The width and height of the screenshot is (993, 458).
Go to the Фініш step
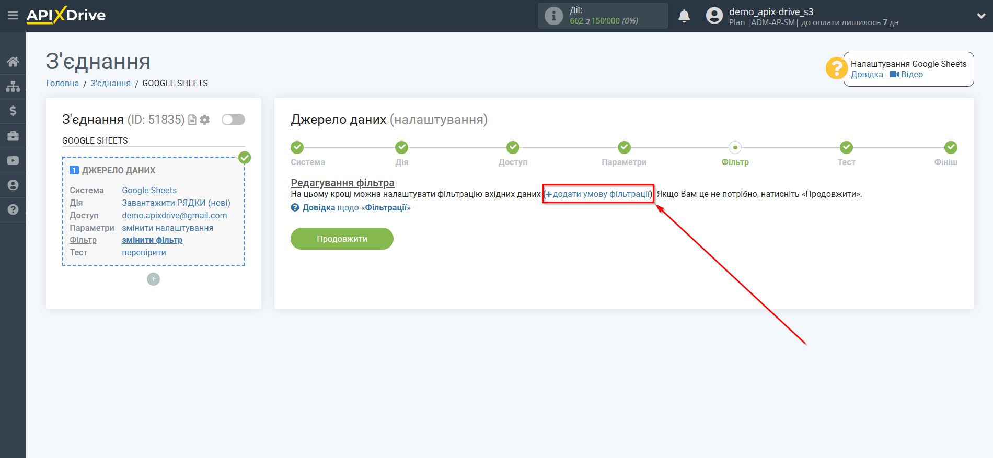point(951,148)
